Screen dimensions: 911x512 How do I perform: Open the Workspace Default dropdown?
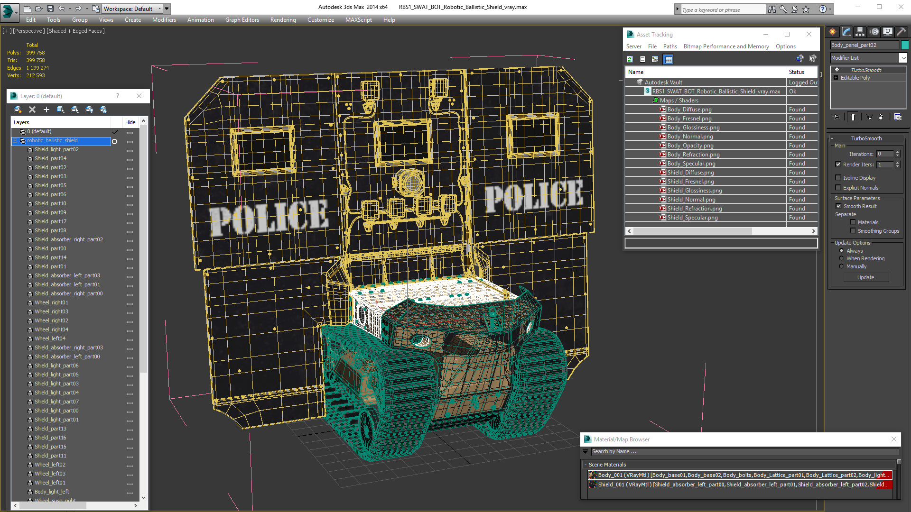click(x=133, y=9)
